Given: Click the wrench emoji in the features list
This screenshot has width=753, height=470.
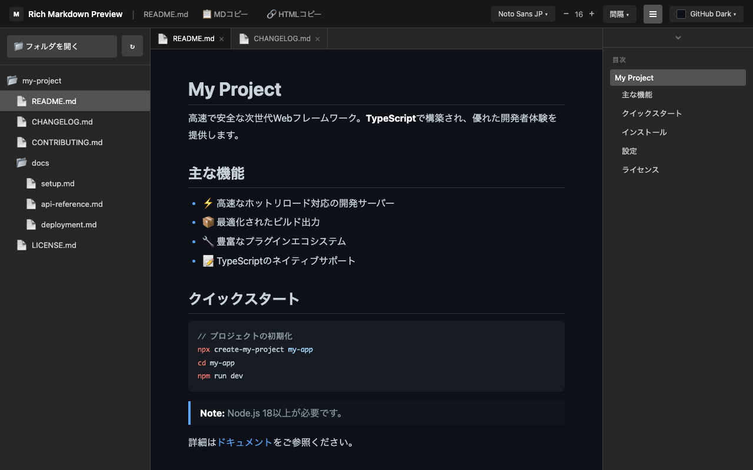Looking at the screenshot, I should pos(208,241).
